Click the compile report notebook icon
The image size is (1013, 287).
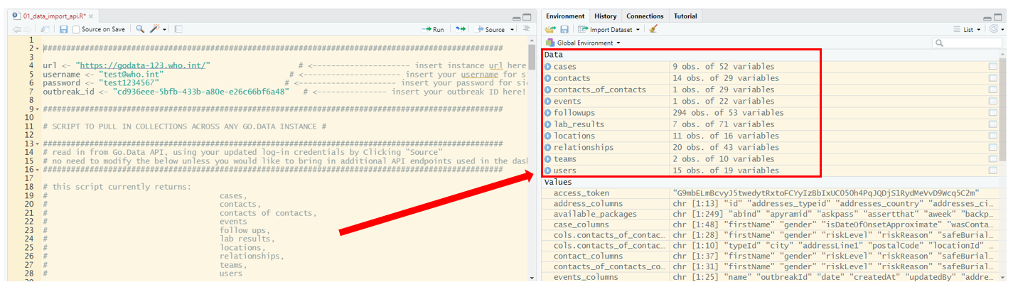click(x=178, y=29)
